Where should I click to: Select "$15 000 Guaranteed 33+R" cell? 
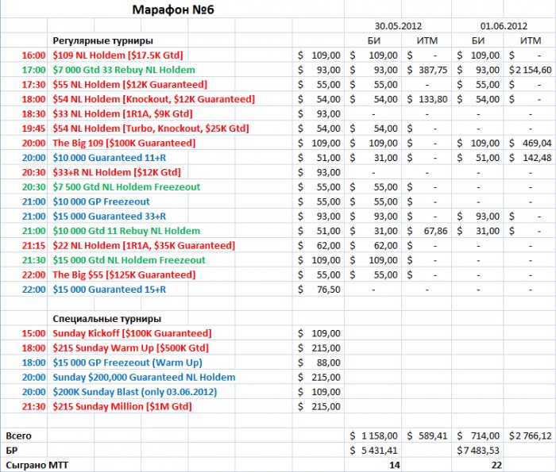(x=110, y=216)
